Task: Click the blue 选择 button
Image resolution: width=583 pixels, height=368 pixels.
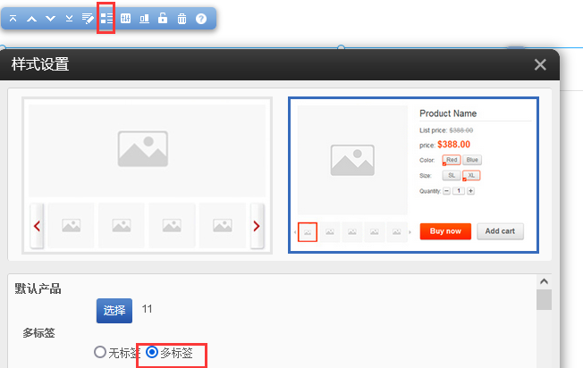Action: [114, 310]
